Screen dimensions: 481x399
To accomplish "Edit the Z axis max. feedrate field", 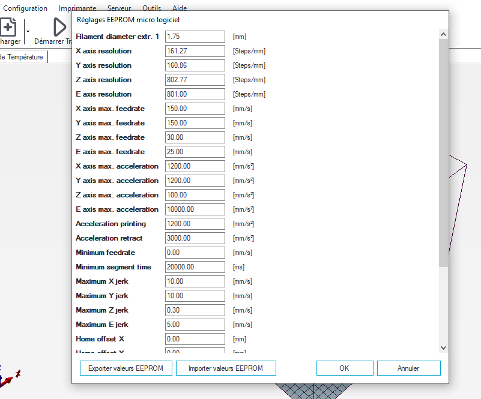I will pyautogui.click(x=195, y=137).
